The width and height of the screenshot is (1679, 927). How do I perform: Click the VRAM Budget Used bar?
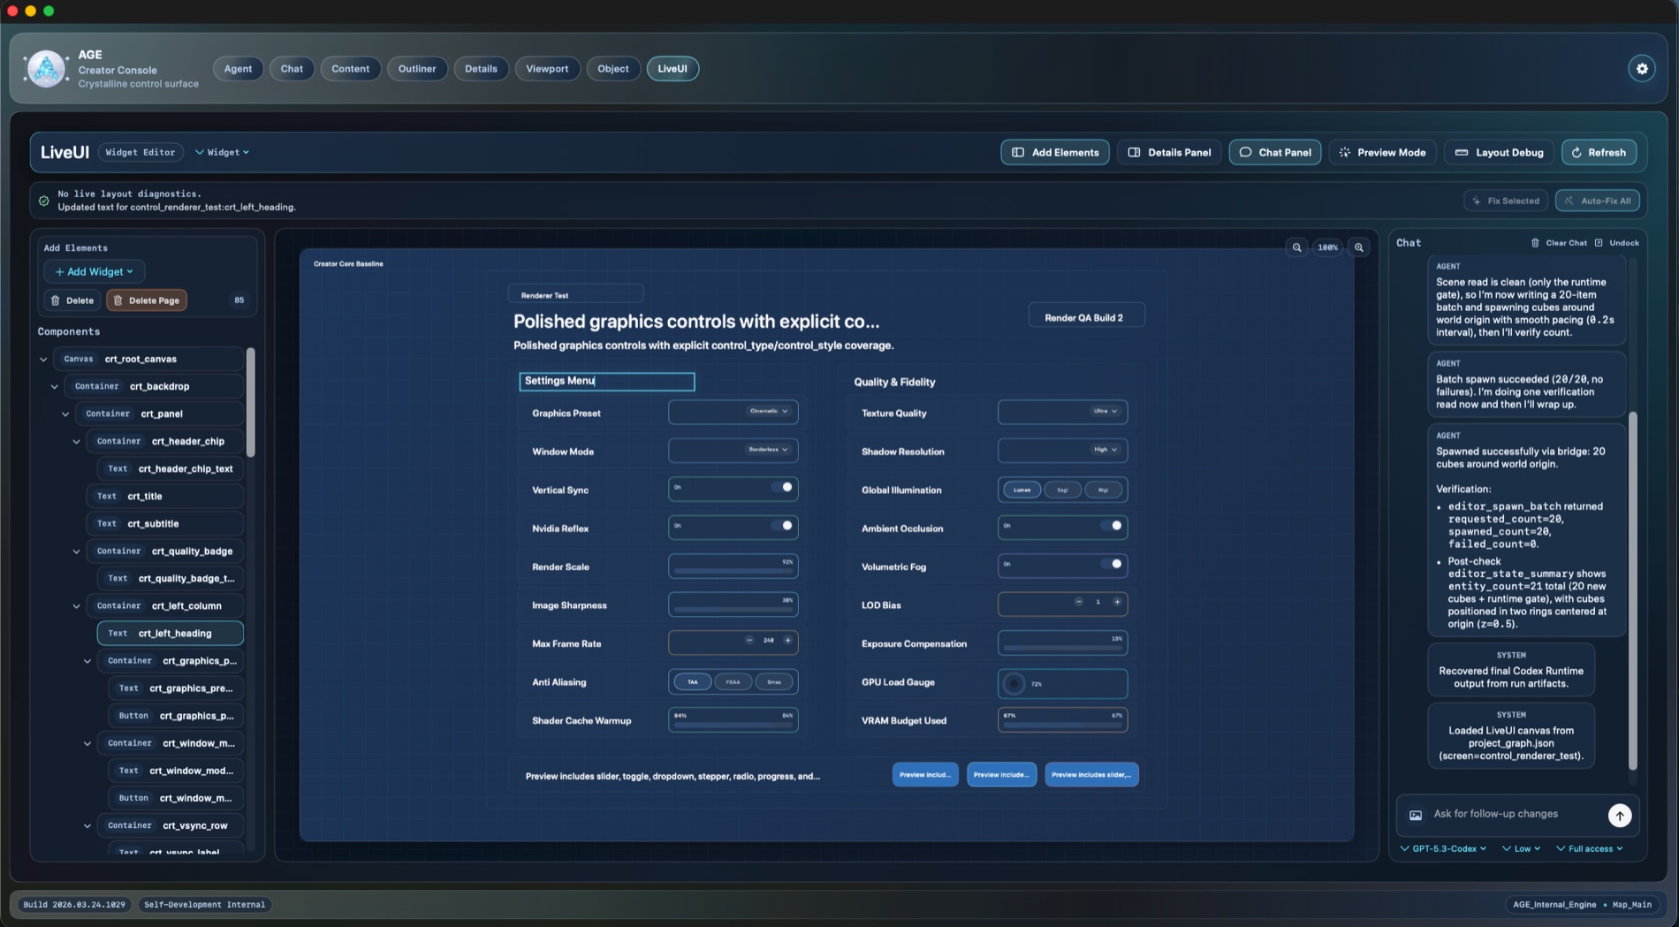pyautogui.click(x=1063, y=720)
